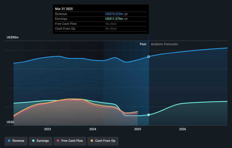Click the Past label on chart
This screenshot has height=148, width=232.
(x=143, y=44)
